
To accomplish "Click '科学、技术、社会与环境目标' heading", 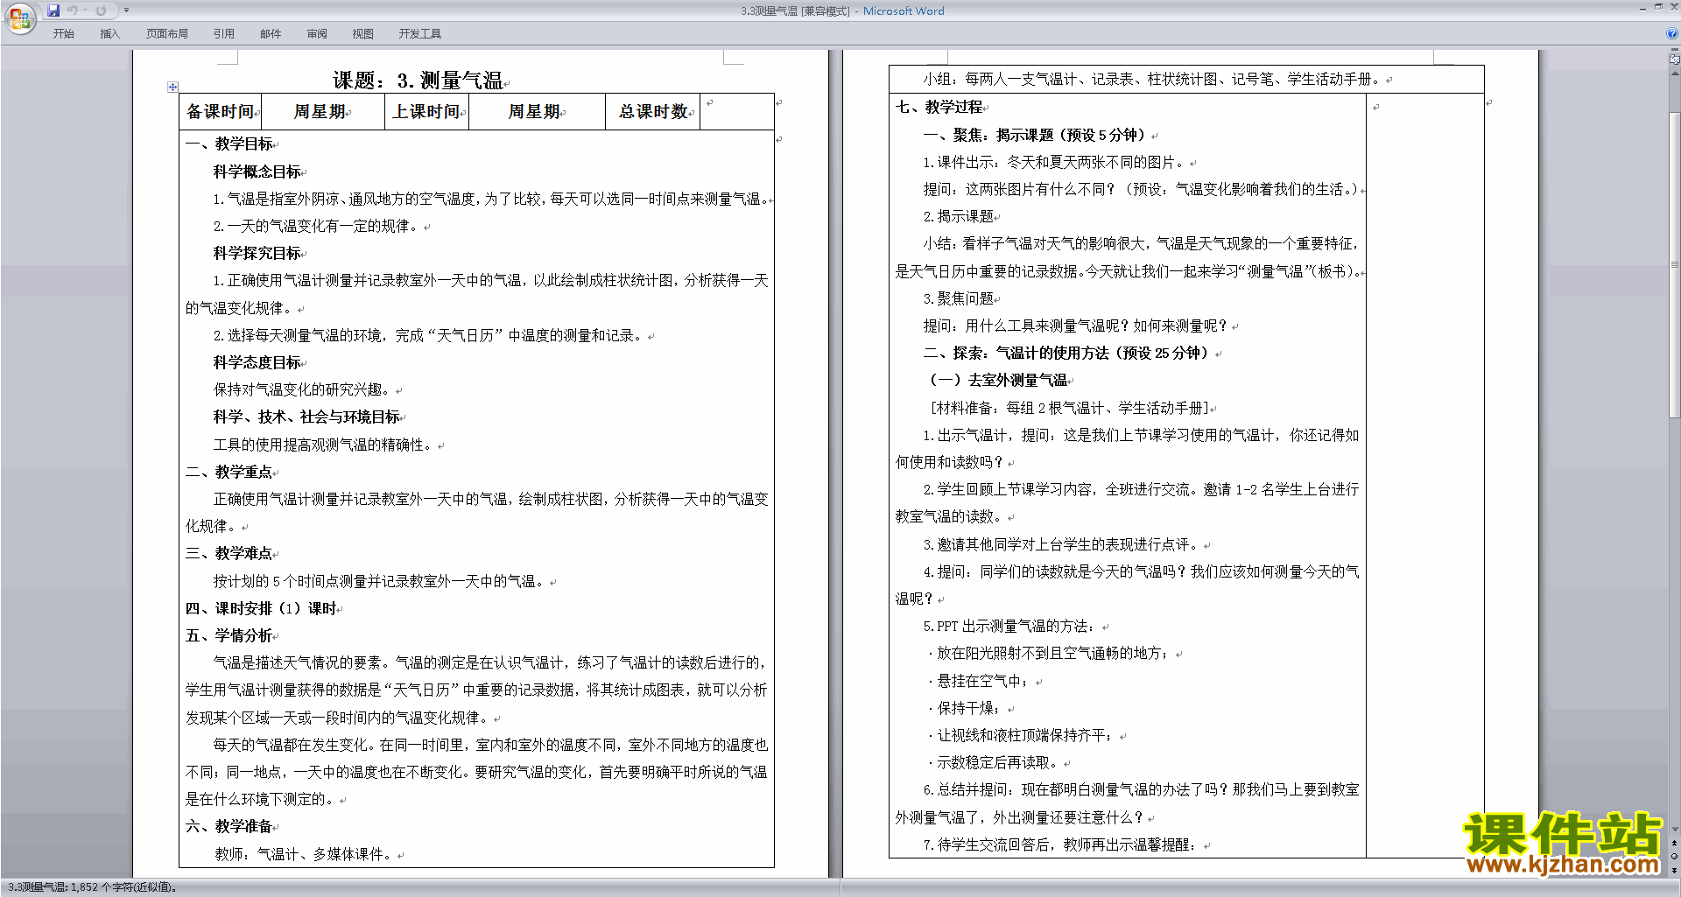I will [306, 417].
